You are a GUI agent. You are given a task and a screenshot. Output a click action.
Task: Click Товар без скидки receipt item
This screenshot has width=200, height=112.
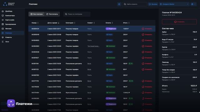click(x=179, y=71)
